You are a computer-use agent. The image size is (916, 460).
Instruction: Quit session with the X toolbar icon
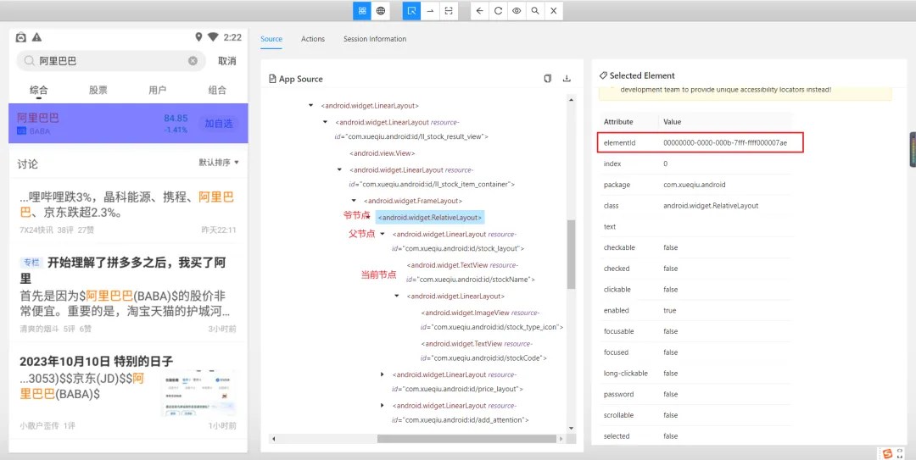[x=553, y=10]
